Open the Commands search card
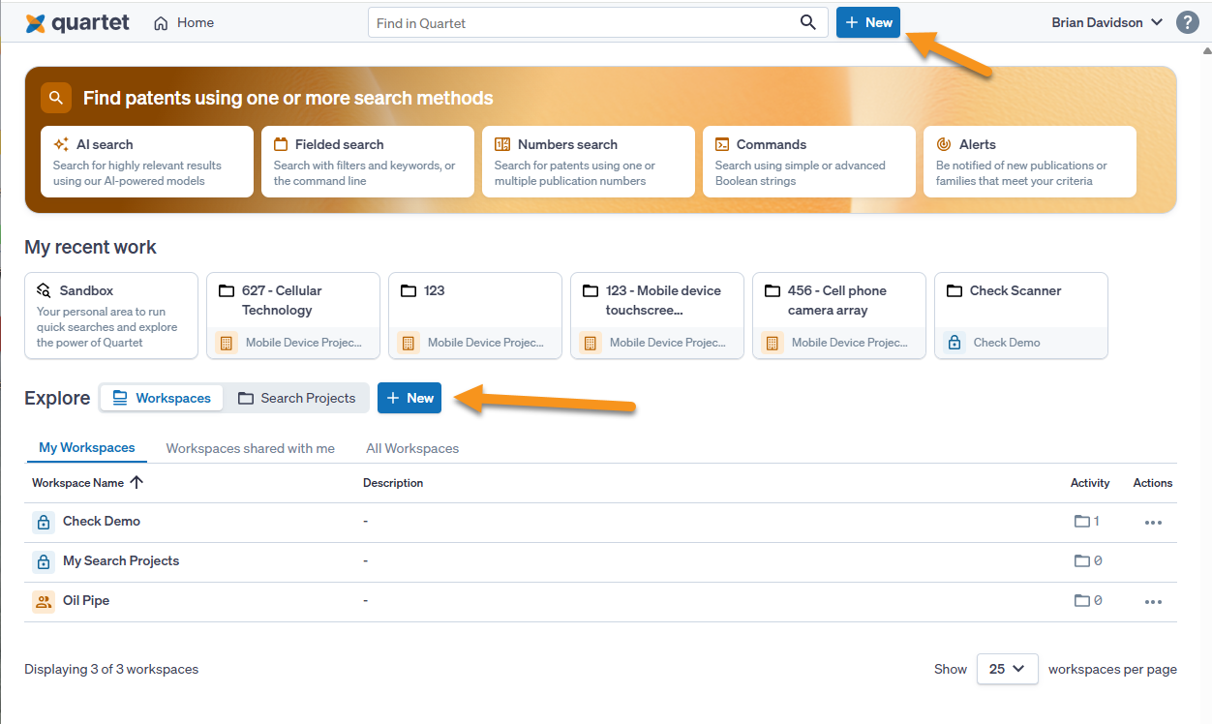 (809, 162)
